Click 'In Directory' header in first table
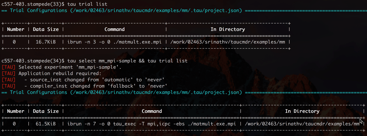The image size is (367, 136). tap(228, 29)
